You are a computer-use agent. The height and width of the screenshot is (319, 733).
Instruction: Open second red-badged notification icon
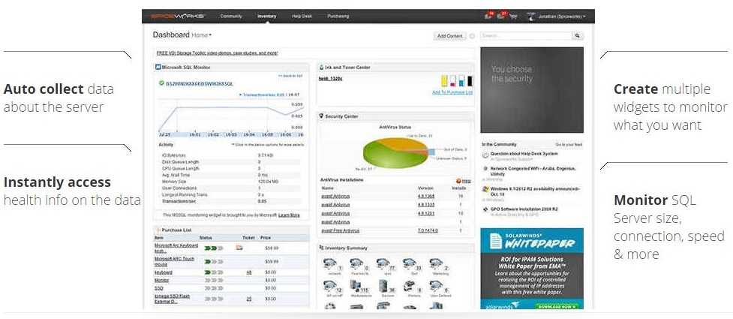502,16
